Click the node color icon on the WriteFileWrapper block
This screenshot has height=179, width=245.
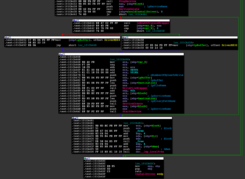point(60,54)
